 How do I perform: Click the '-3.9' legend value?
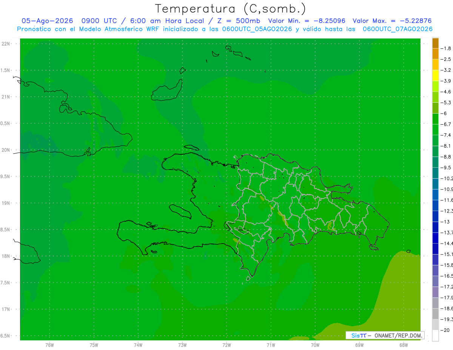pyautogui.click(x=446, y=81)
